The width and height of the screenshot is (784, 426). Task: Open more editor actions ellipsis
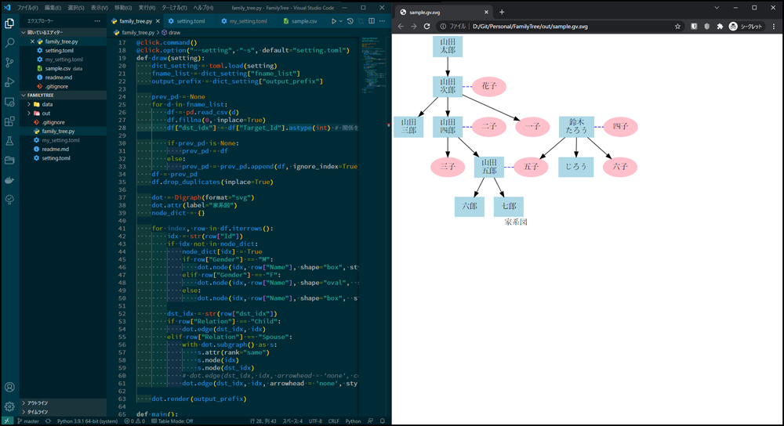pos(382,21)
